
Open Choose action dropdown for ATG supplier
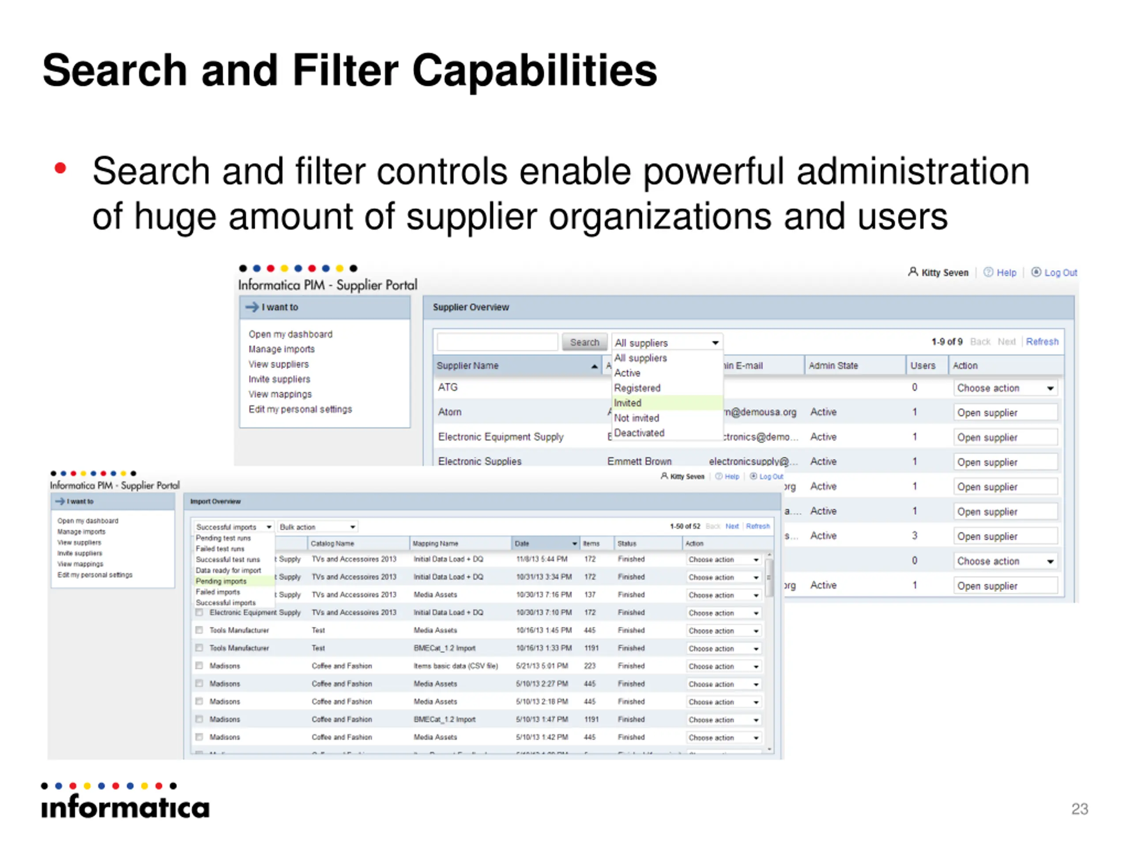(1005, 388)
